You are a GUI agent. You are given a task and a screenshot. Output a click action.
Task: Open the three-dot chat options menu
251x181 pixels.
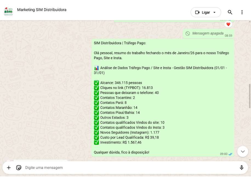click(x=242, y=12)
